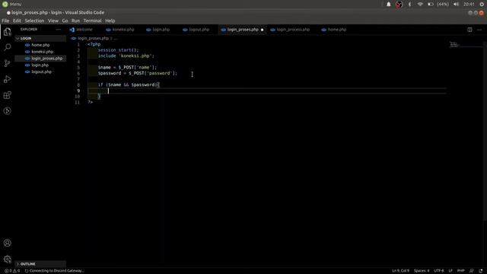This screenshot has width=487, height=274.
Task: Click the $password = $_POST line
Action: point(137,73)
